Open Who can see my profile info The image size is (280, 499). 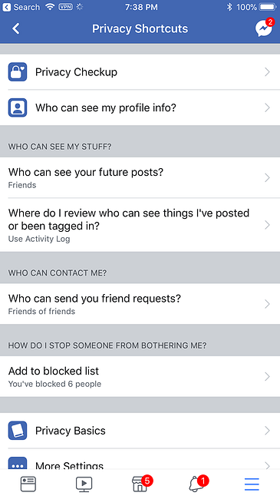coord(140,107)
